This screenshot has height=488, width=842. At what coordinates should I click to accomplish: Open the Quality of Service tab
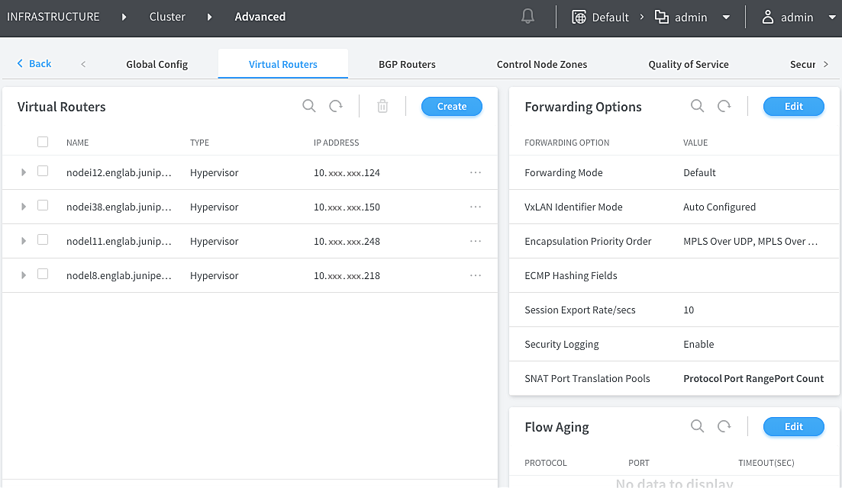pyautogui.click(x=688, y=65)
